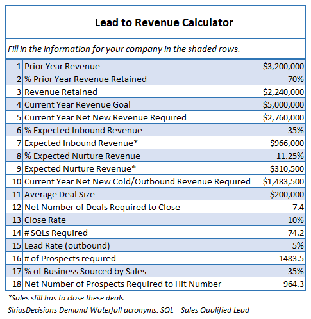Select the $2,240,000 value cell

282,92
